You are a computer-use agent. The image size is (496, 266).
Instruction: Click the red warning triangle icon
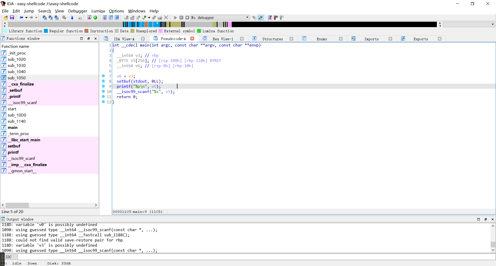[x=89, y=18]
